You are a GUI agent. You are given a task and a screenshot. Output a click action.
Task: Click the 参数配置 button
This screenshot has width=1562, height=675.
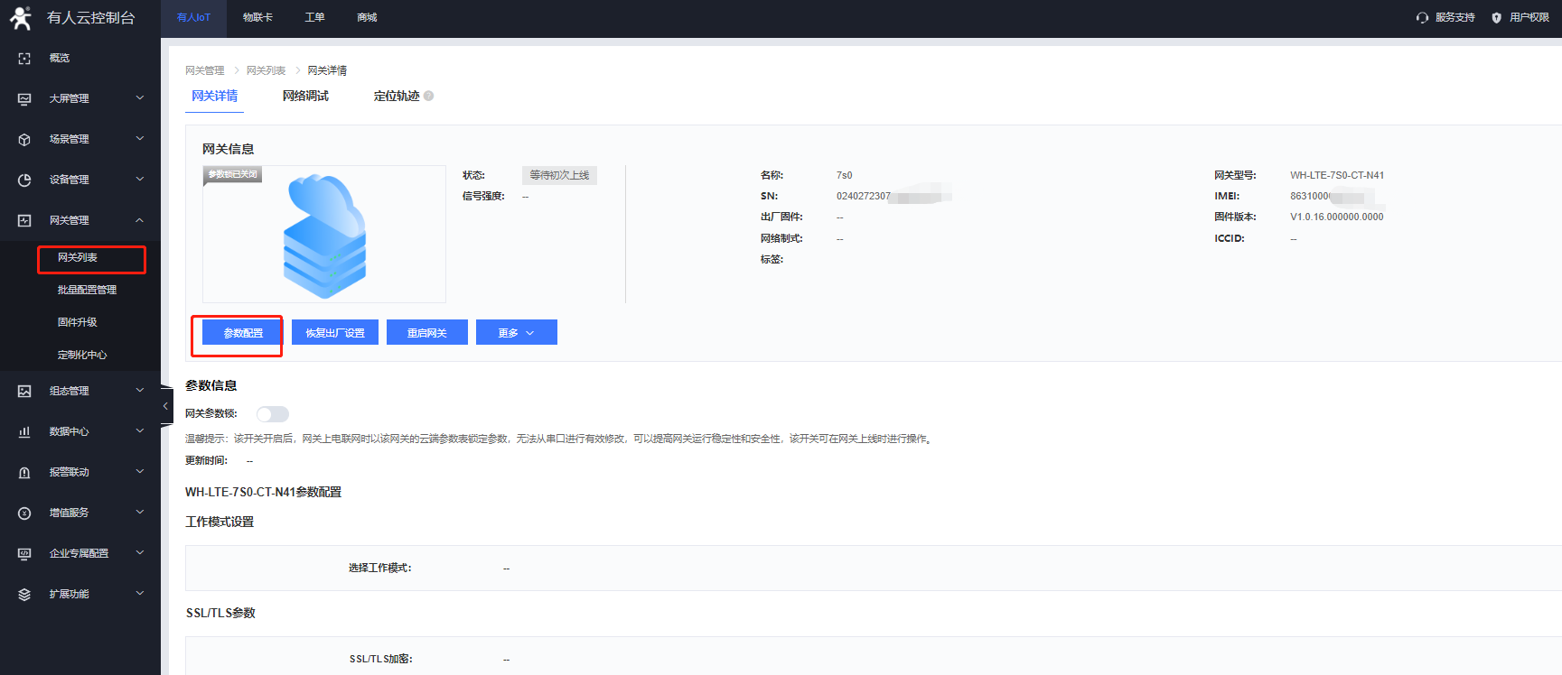[242, 333]
